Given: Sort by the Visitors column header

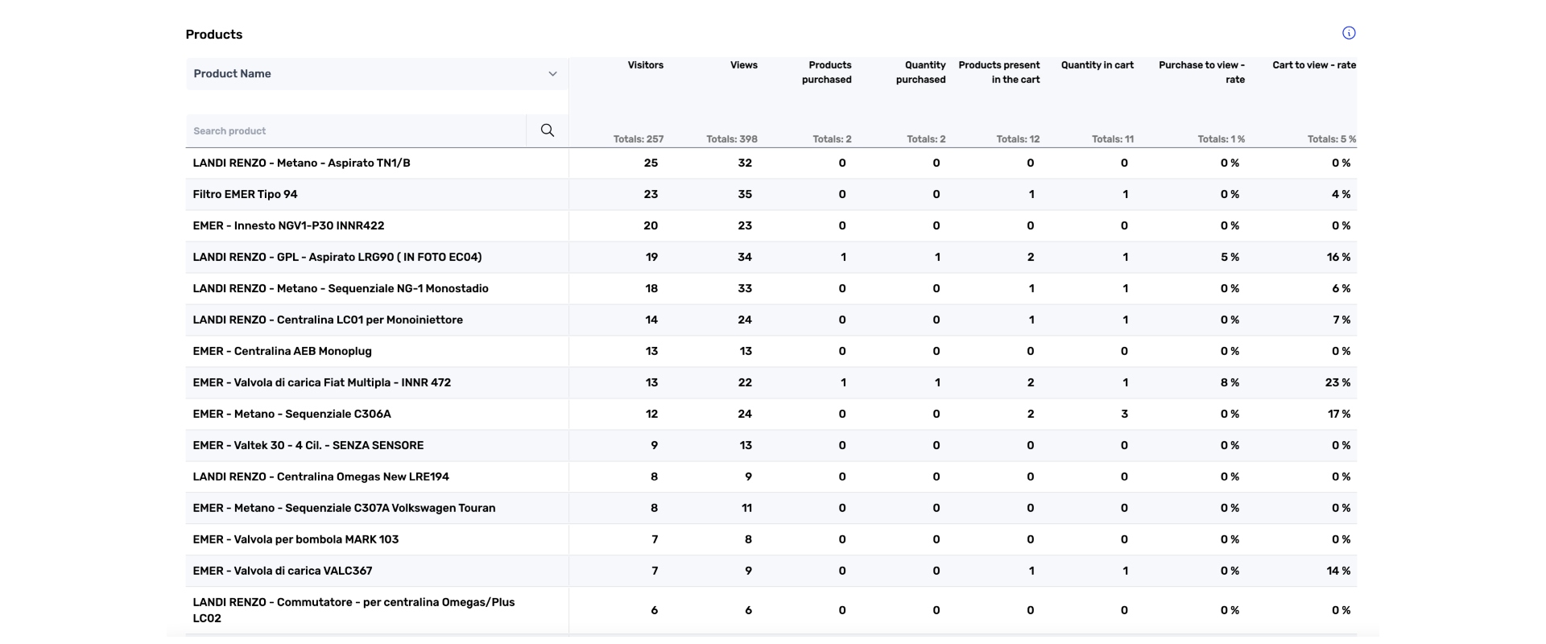Looking at the screenshot, I should click(x=645, y=65).
